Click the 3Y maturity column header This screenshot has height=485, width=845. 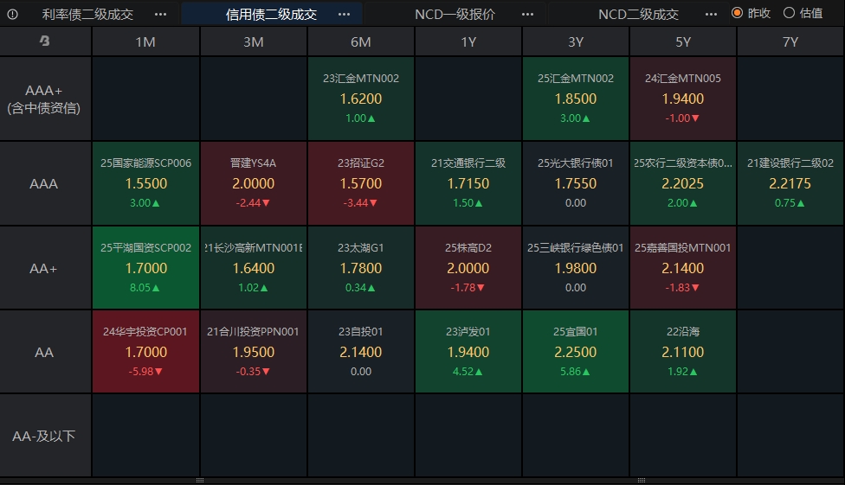click(576, 41)
